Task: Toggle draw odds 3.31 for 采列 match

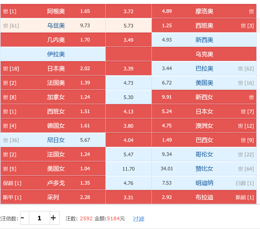Action: (x=128, y=197)
